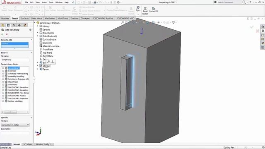Select the Mortise item in Items to Add
The image size is (265, 149).
click(15, 44)
